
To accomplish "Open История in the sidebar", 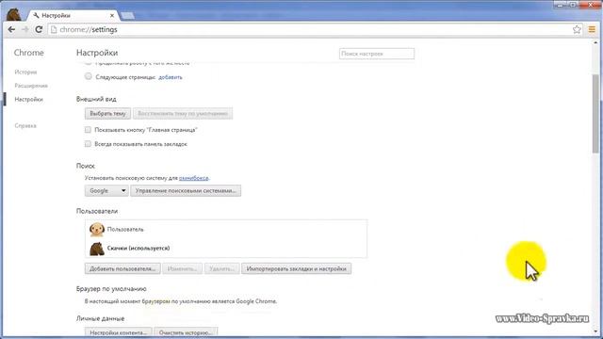I will [25, 72].
